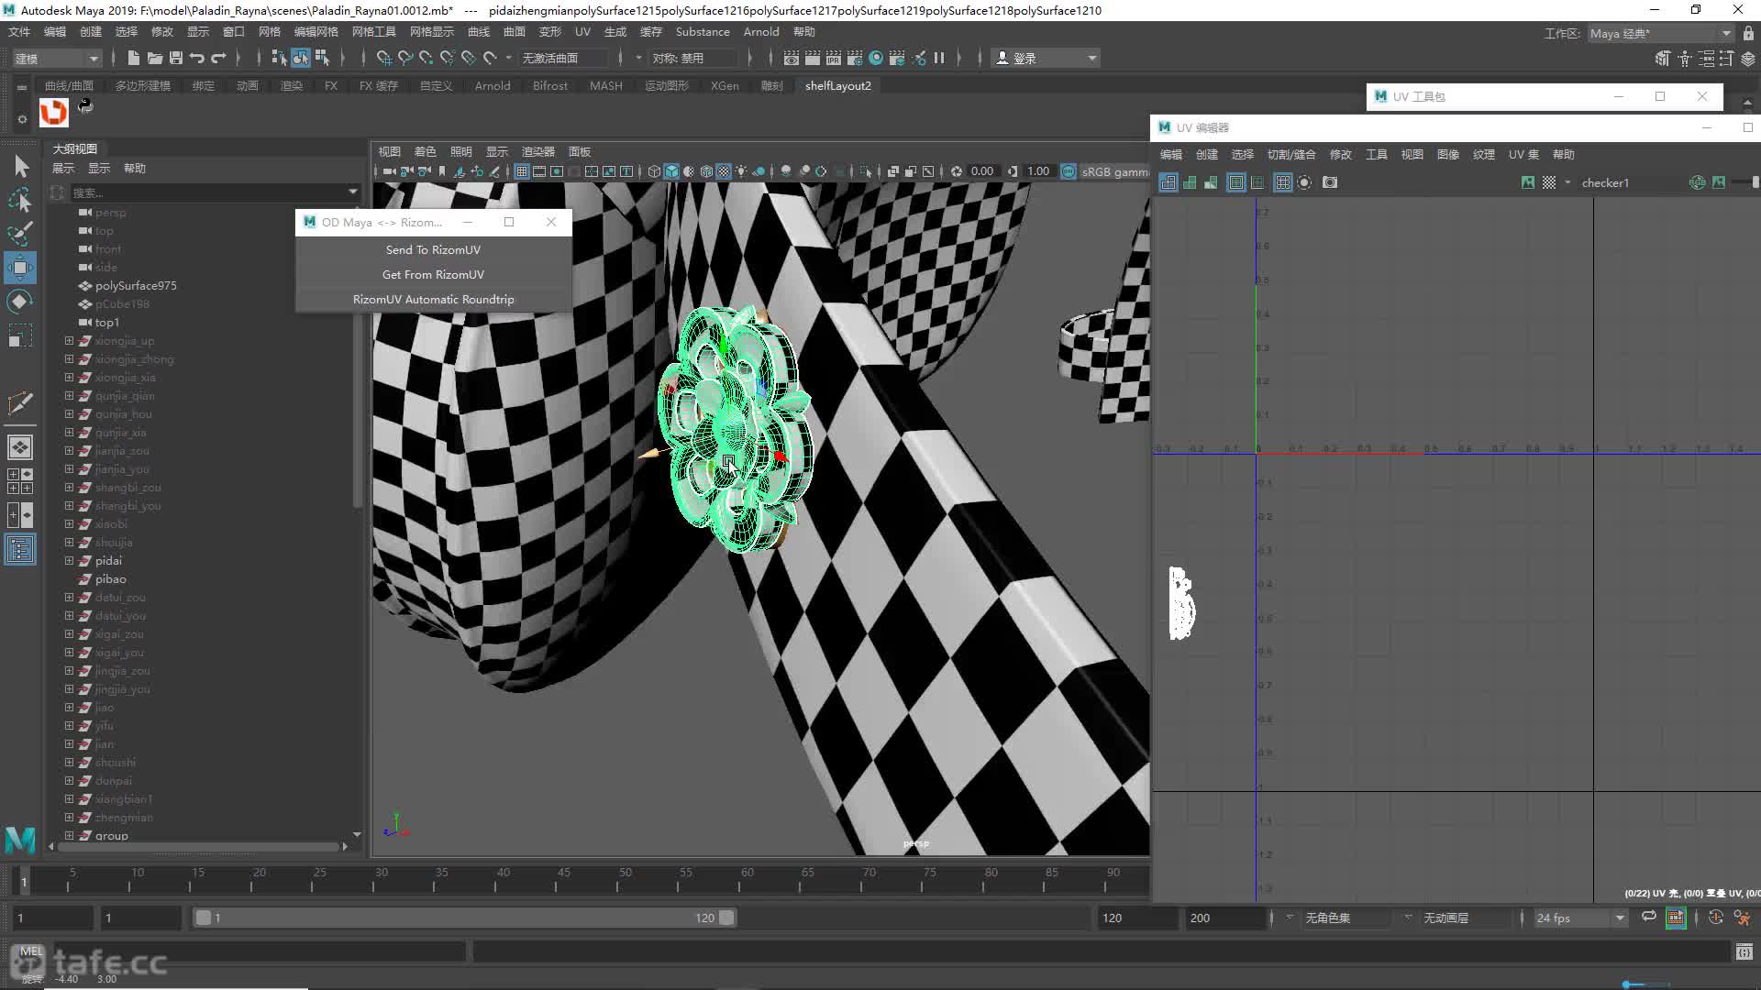Open the Render View clapperboard icon
The width and height of the screenshot is (1761, 990).
(x=792, y=58)
